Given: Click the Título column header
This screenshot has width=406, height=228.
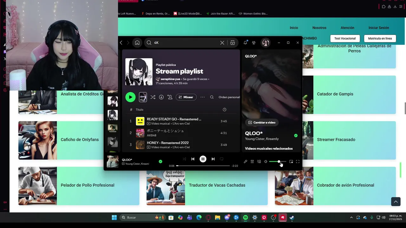Looking at the screenshot, I should point(140,110).
